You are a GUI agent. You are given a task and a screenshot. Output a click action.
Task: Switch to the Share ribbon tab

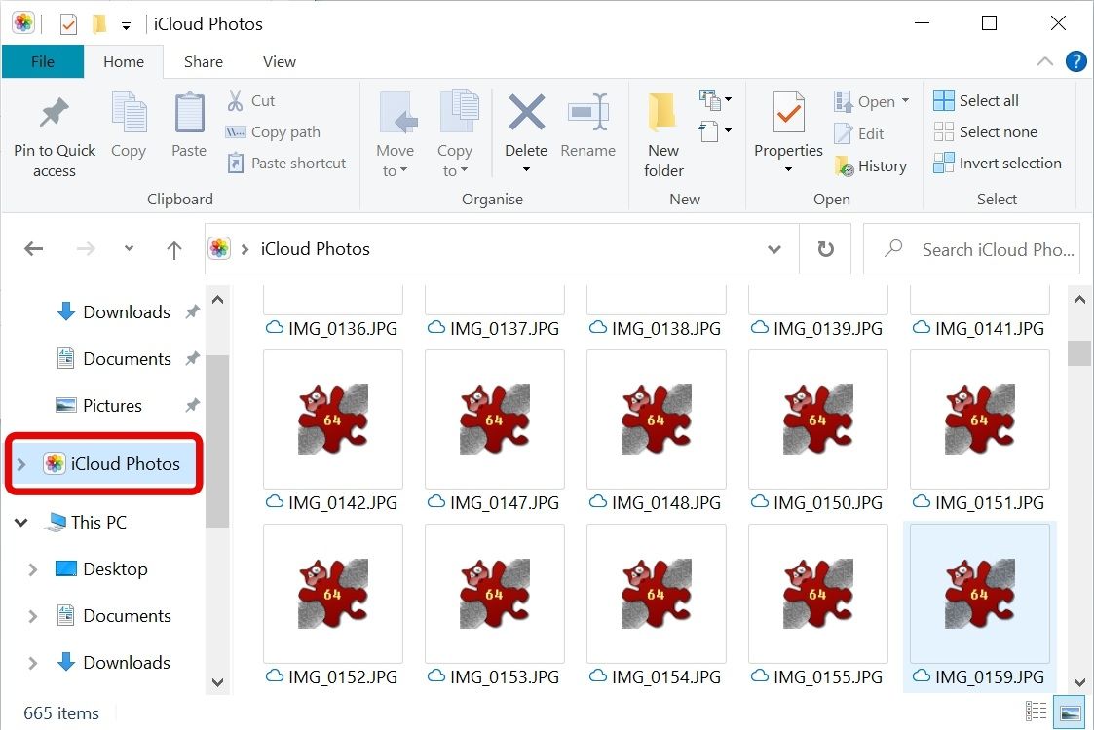click(203, 61)
